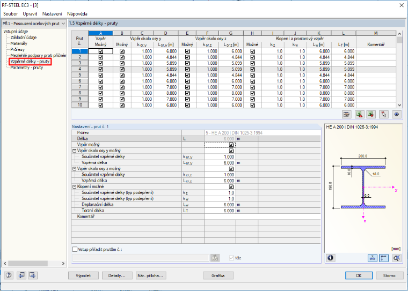Select 'Průřezy' in navigator
Screen dimensions: 408x291
[x=17, y=49]
